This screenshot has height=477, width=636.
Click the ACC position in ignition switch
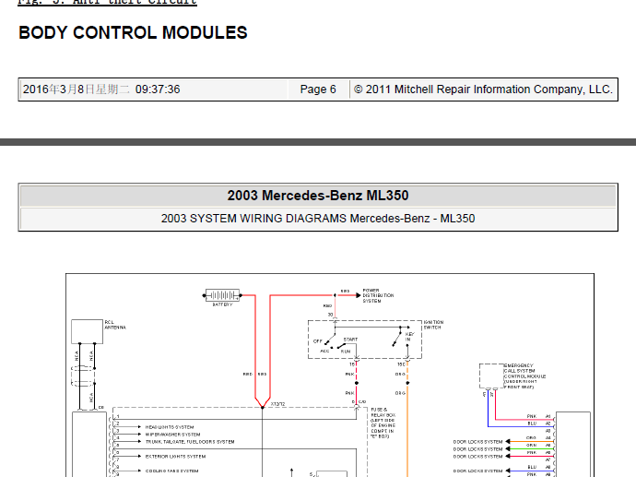(x=324, y=352)
